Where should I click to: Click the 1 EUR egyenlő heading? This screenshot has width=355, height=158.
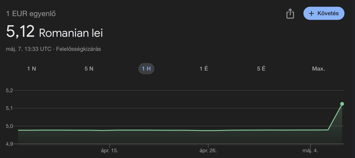pyautogui.click(x=31, y=14)
